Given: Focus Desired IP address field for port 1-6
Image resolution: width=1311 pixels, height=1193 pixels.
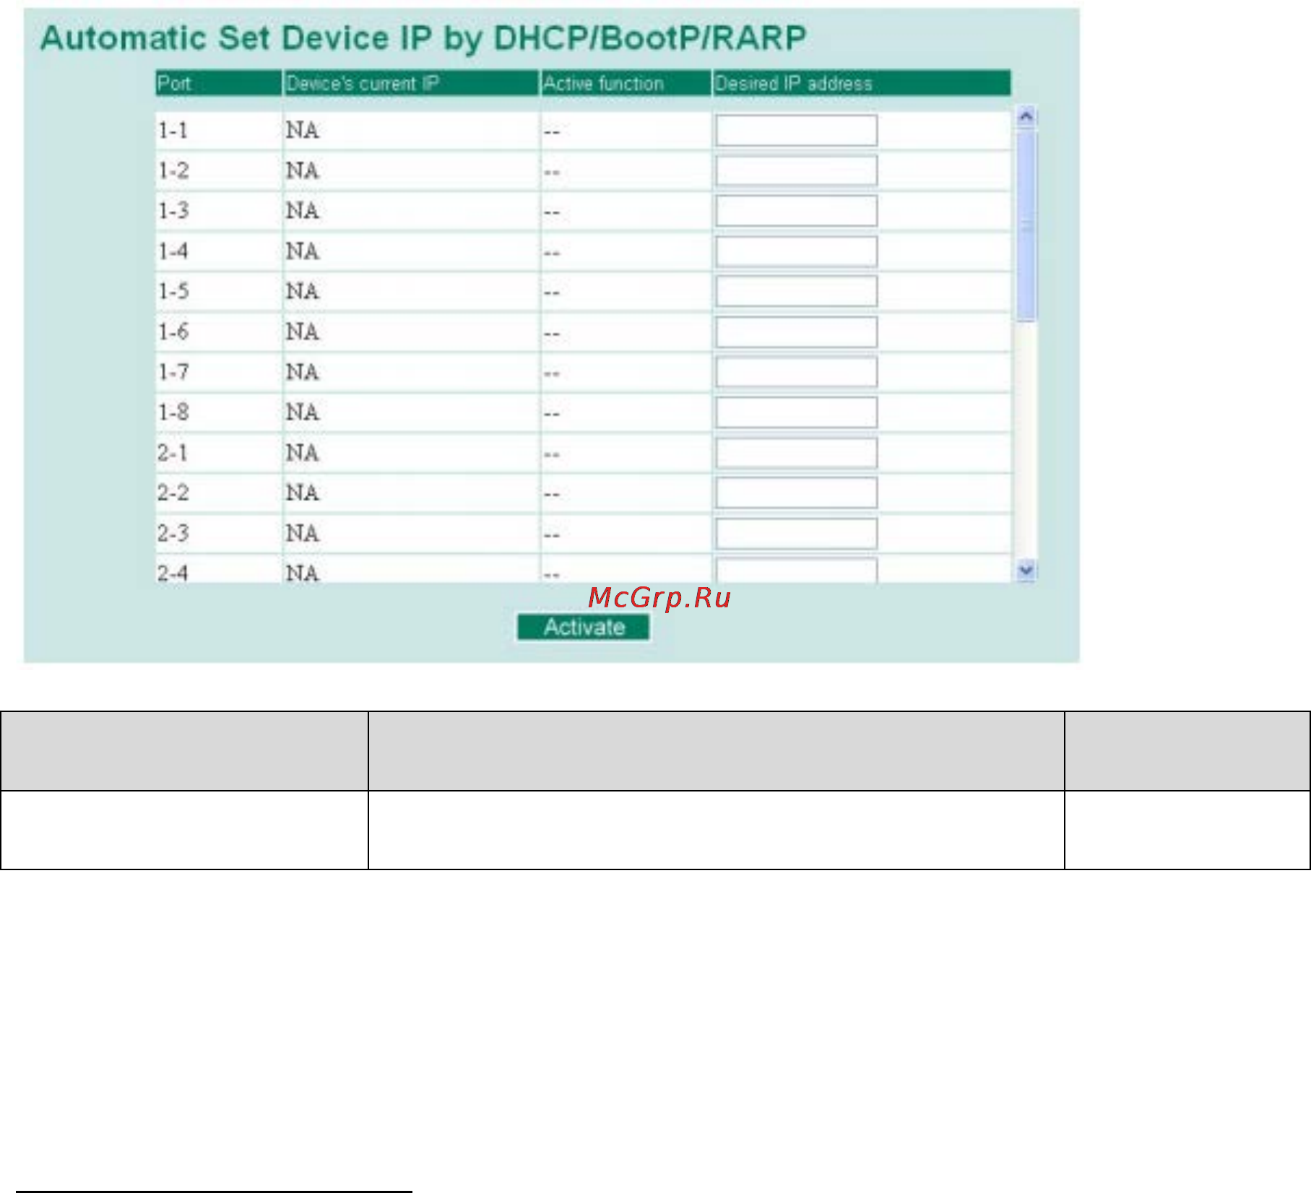Looking at the screenshot, I should pyautogui.click(x=796, y=332).
